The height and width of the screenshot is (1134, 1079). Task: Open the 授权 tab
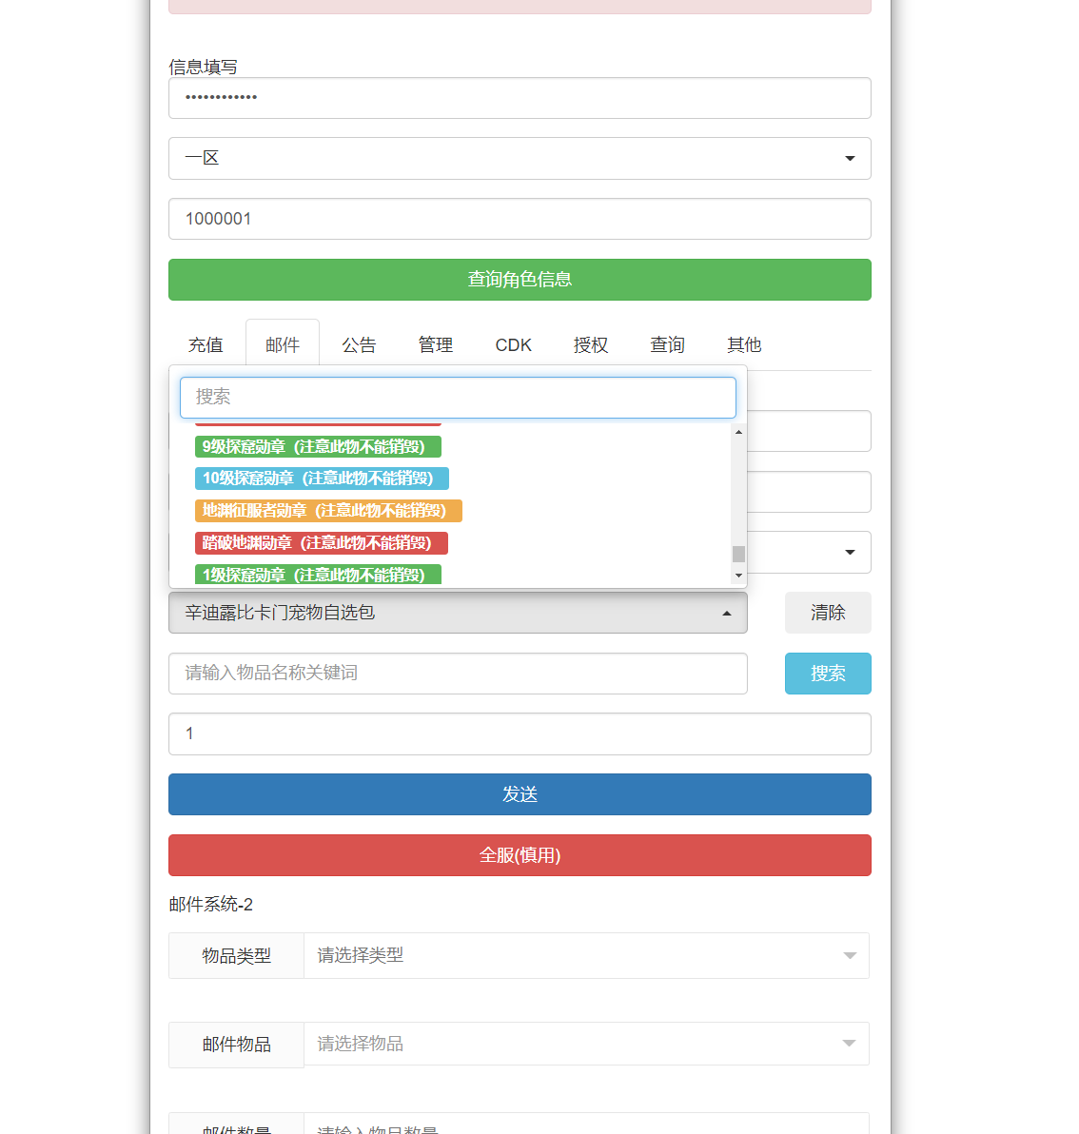[590, 344]
